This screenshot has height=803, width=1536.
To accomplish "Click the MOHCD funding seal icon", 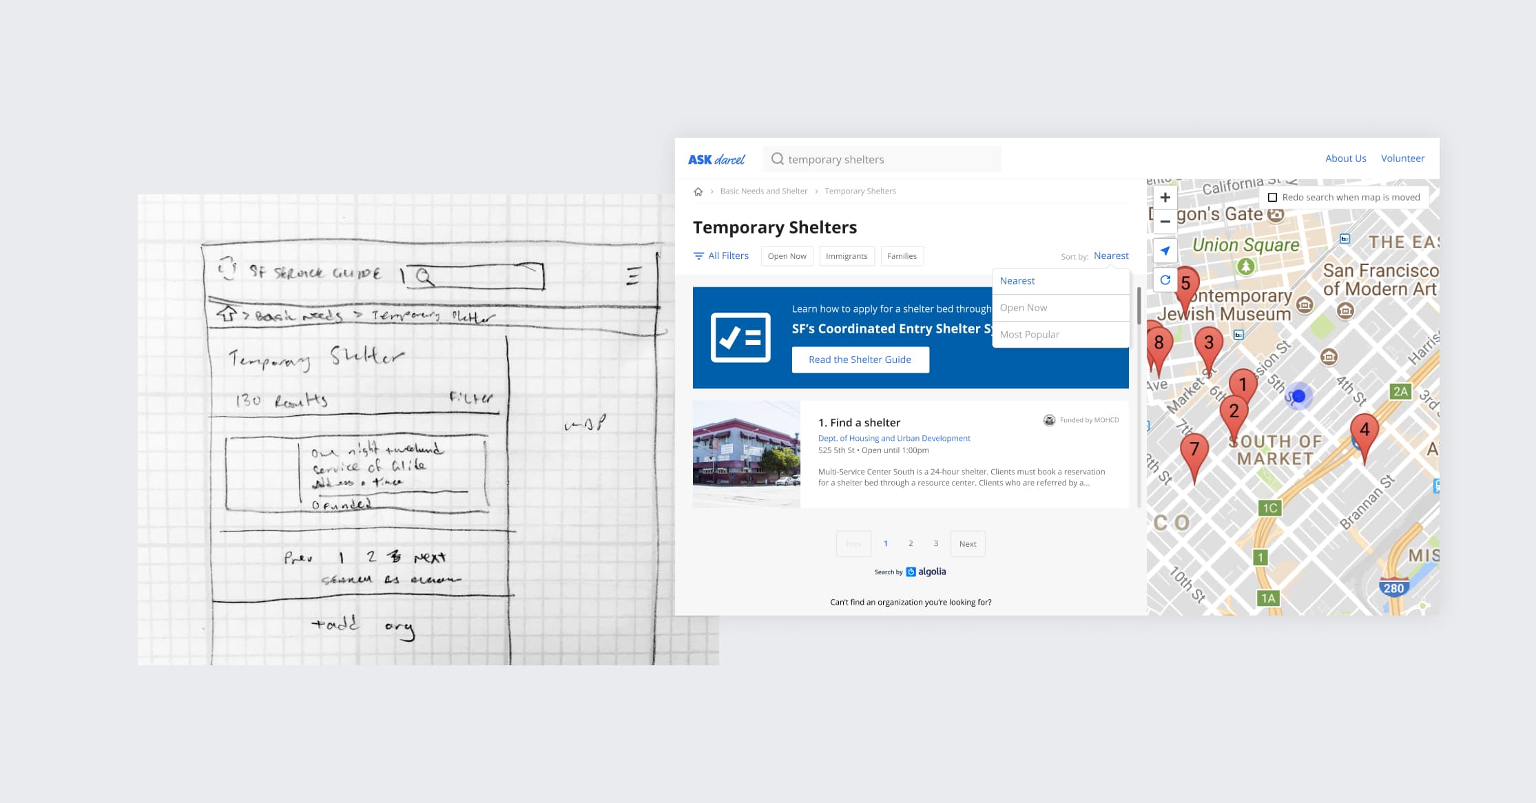I will pos(1049,420).
